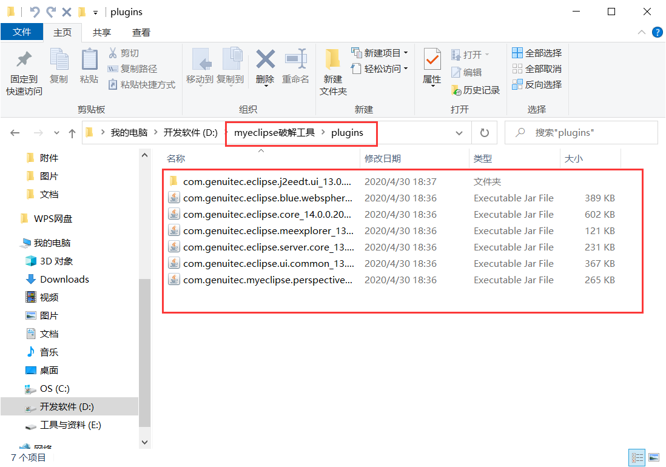Click Invert Selection (反向选择)
This screenshot has height=467, width=666.
(x=537, y=84)
